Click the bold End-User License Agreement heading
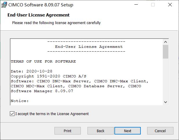 39,15
